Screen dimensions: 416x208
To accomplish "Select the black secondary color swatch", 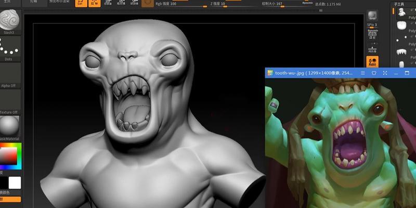I will click(x=4, y=183).
